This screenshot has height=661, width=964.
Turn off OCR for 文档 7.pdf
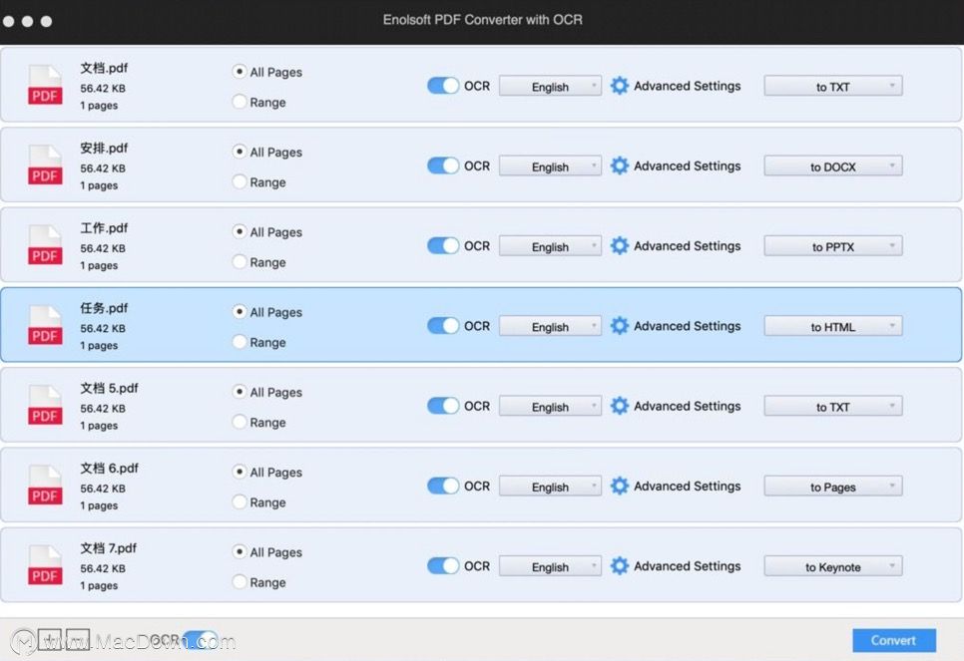[x=443, y=565]
